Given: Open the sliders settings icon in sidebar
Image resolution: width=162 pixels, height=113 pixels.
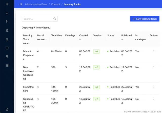Looking at the screenshot, I should 7,65.
